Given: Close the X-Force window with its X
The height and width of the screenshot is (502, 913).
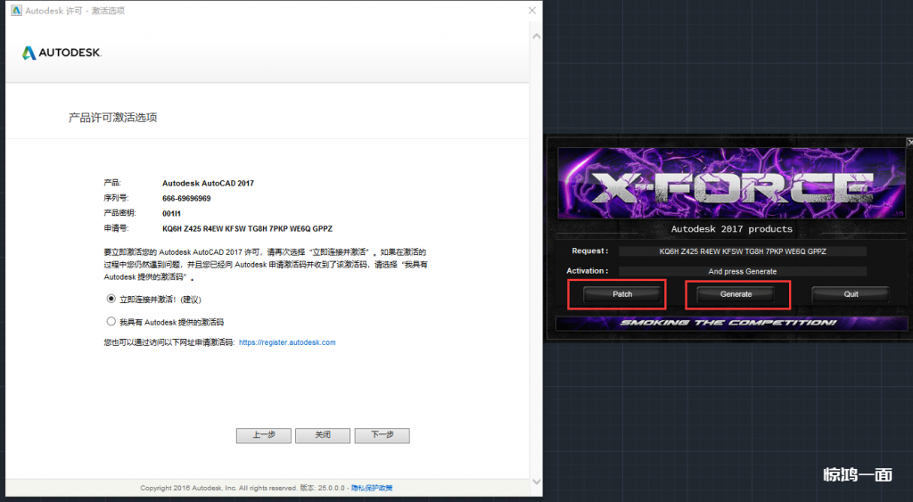Looking at the screenshot, I should 909,142.
